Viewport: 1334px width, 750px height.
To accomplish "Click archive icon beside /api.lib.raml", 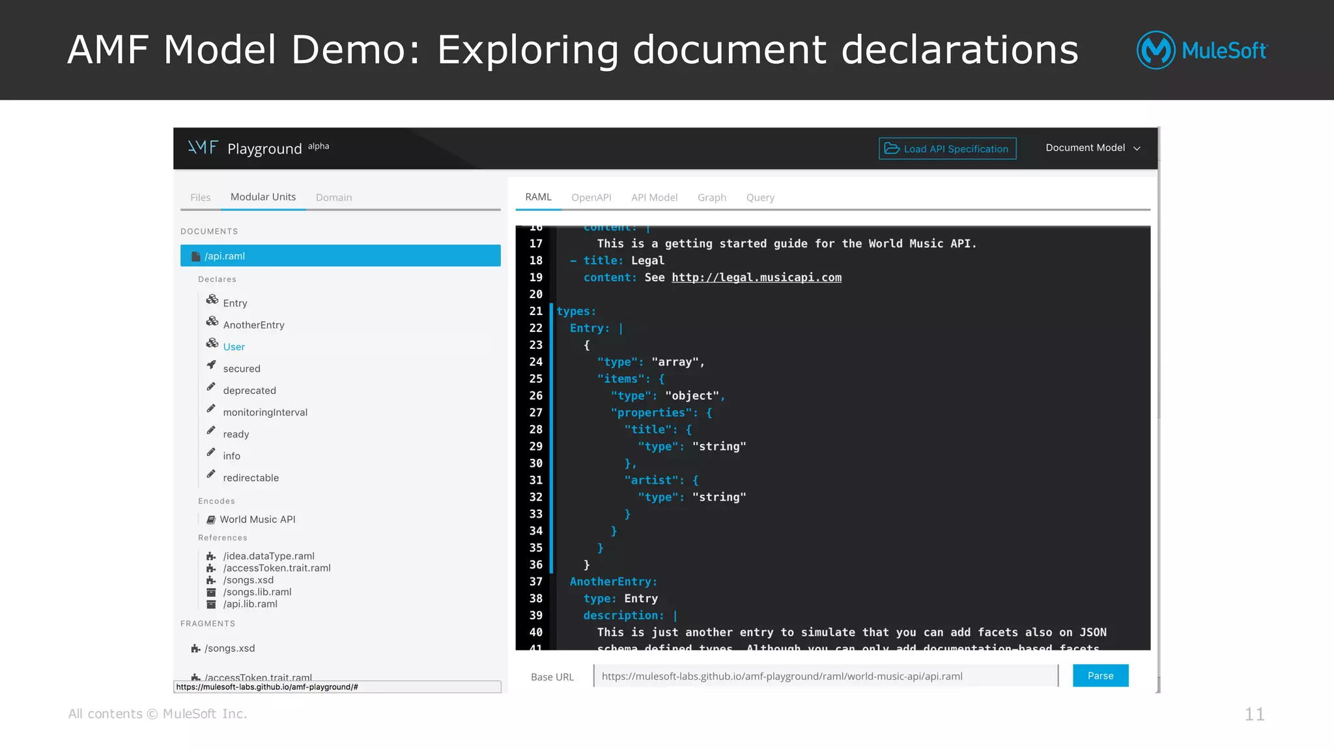I will coord(211,604).
